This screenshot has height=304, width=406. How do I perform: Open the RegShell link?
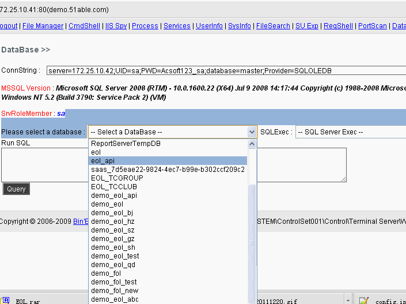(338, 26)
